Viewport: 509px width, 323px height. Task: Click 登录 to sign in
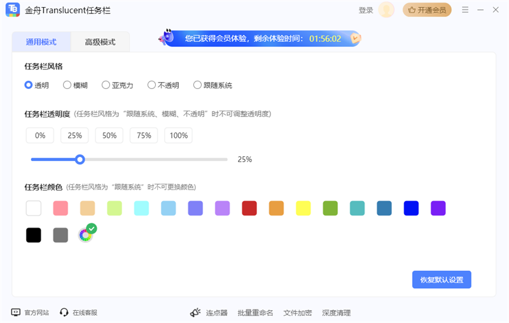click(x=366, y=10)
